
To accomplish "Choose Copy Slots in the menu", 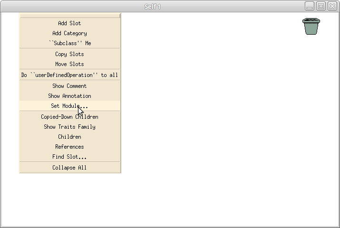I will click(69, 54).
